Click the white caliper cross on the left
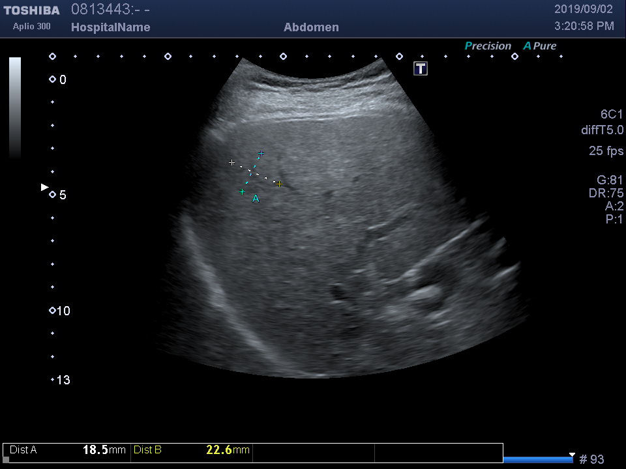The width and height of the screenshot is (626, 469). (x=231, y=162)
